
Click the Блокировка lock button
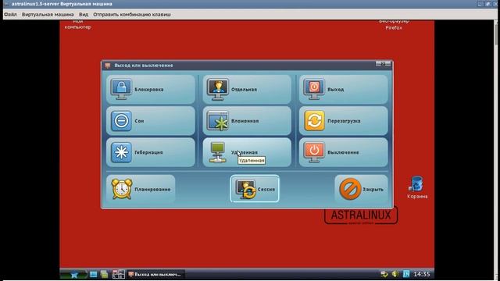[x=151, y=90]
